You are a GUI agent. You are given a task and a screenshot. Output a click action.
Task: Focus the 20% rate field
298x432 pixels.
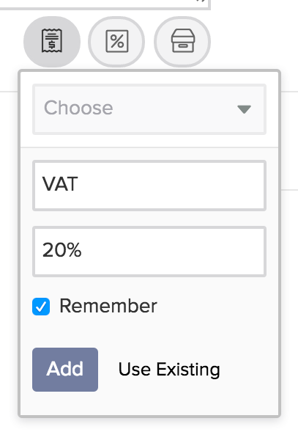[149, 252]
